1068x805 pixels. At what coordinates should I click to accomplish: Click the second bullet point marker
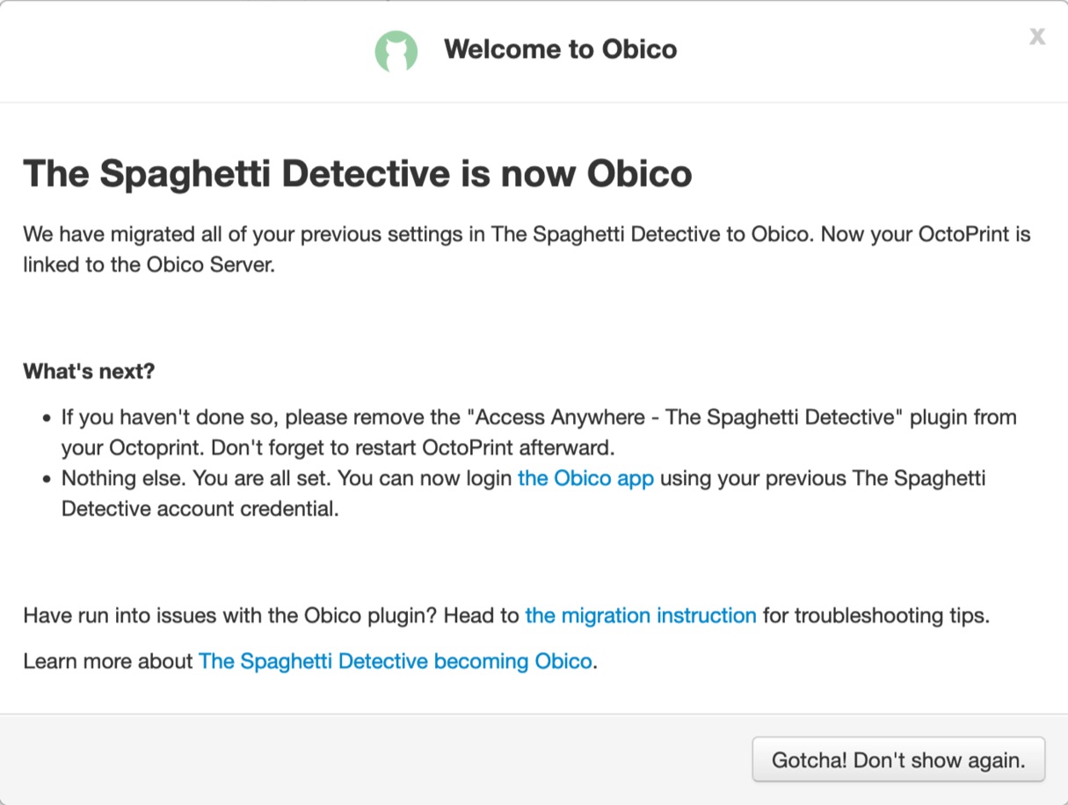coord(46,480)
